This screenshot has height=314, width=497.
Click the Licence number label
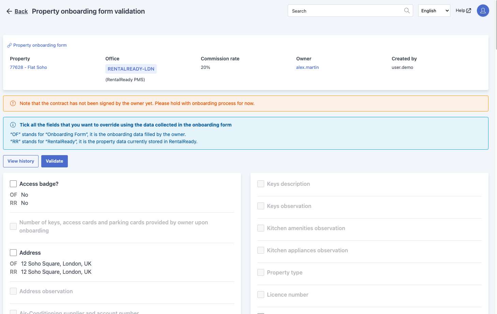click(x=287, y=295)
